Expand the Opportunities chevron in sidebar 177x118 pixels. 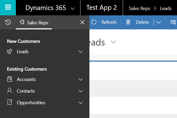click(81, 103)
